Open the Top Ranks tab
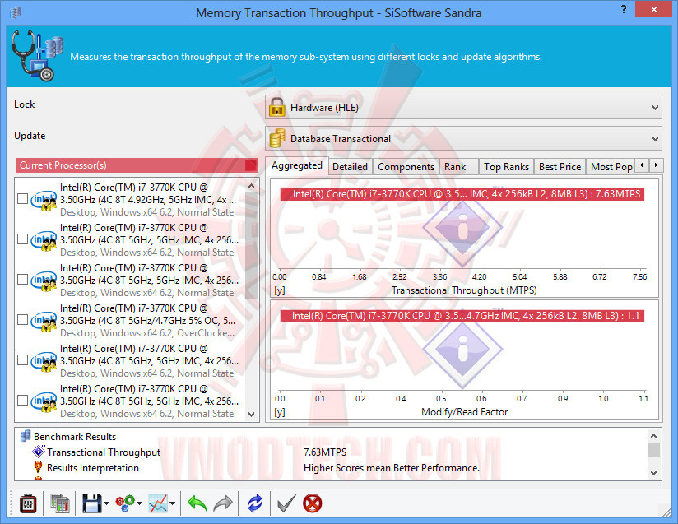This screenshot has height=524, width=678. pyautogui.click(x=506, y=167)
